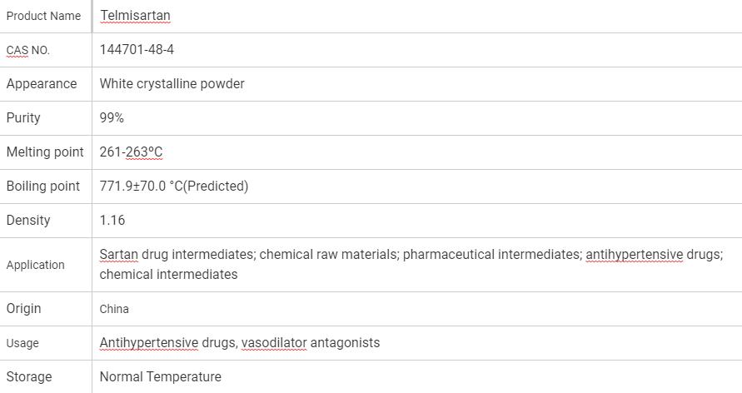742x393 pixels.
Task: Click the density value 1.16
Action: (x=112, y=221)
